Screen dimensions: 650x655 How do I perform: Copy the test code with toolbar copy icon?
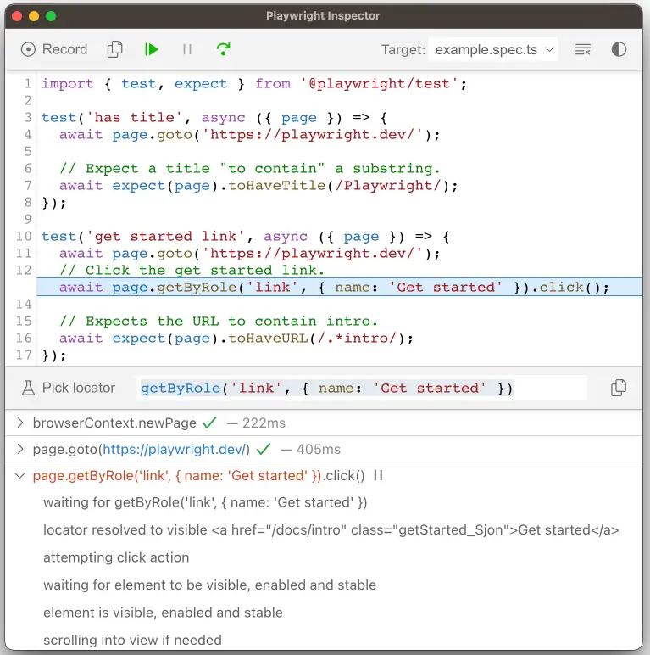pos(114,49)
